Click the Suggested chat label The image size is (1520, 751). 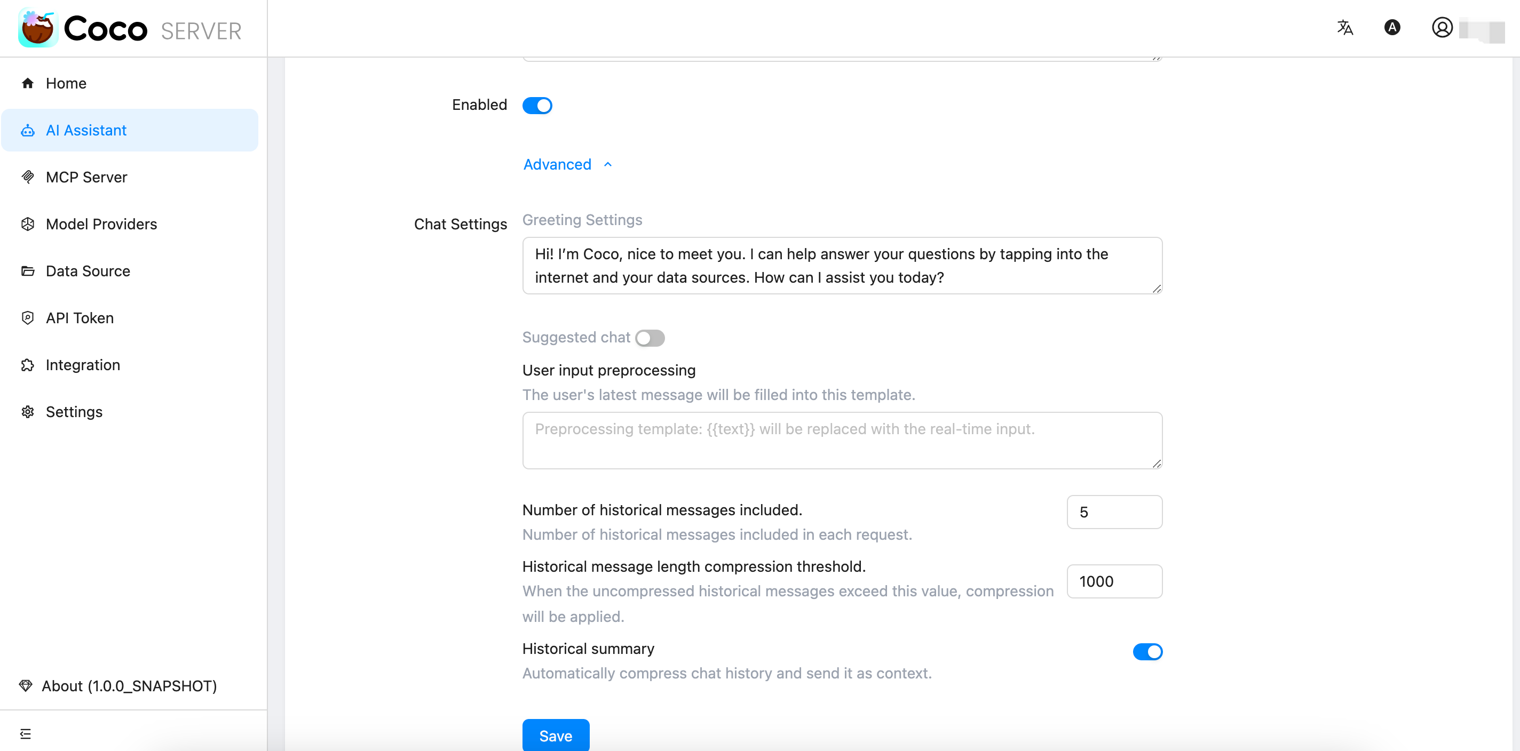(576, 338)
